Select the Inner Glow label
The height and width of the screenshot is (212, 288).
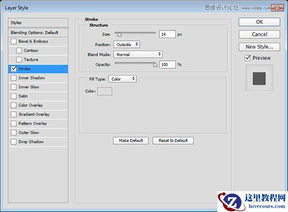[29, 87]
